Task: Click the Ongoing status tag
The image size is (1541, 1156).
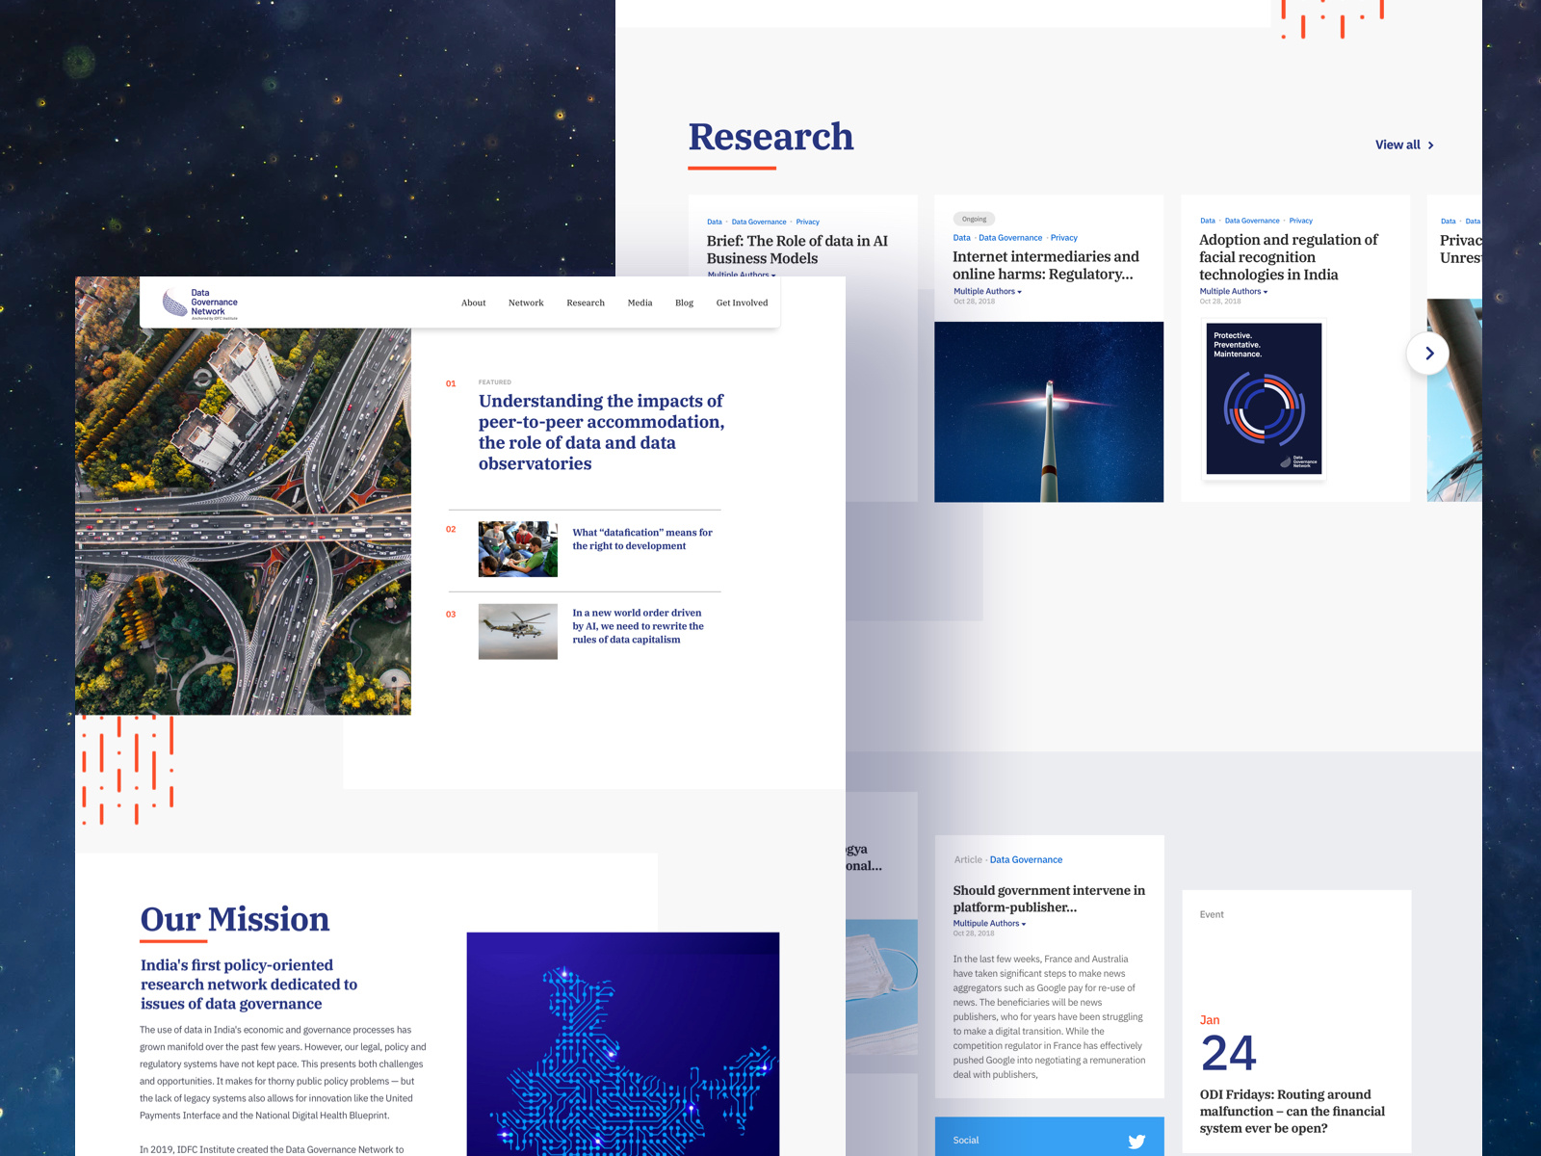Action: click(x=974, y=219)
